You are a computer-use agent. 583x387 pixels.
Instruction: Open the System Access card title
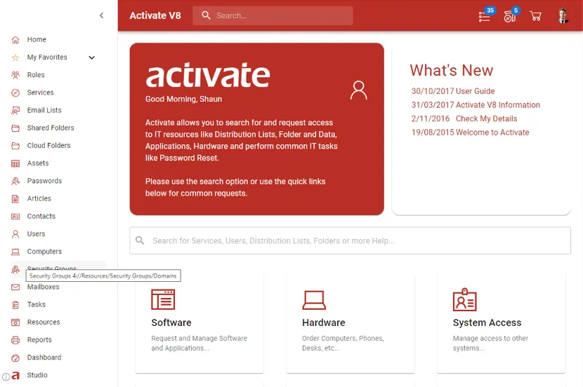487,322
